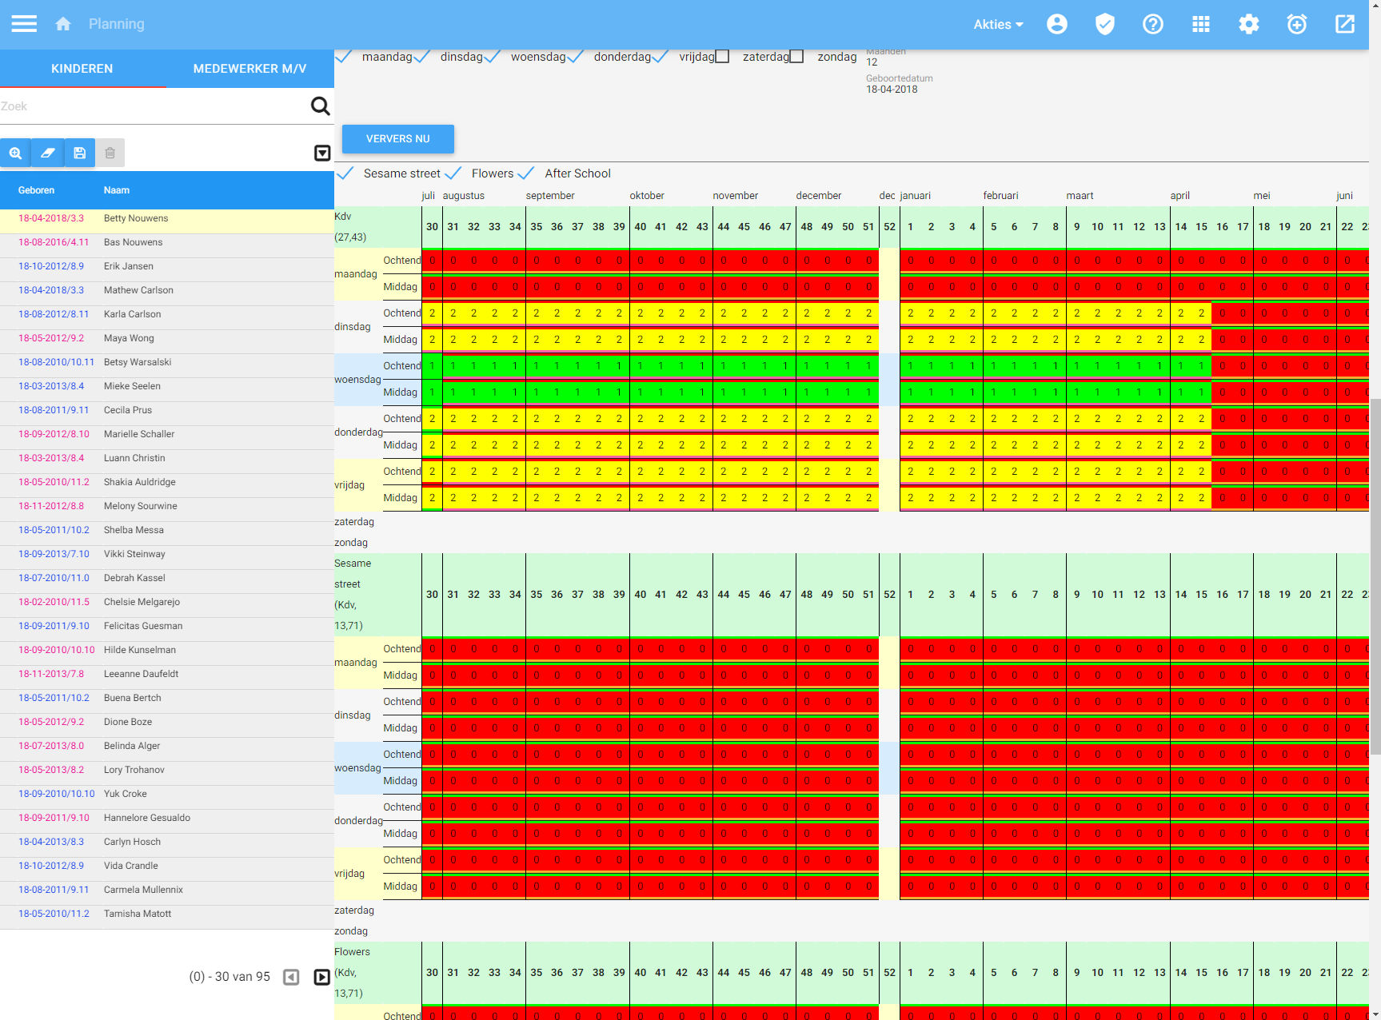
Task: Click the Zoek search input field
Action: click(152, 106)
